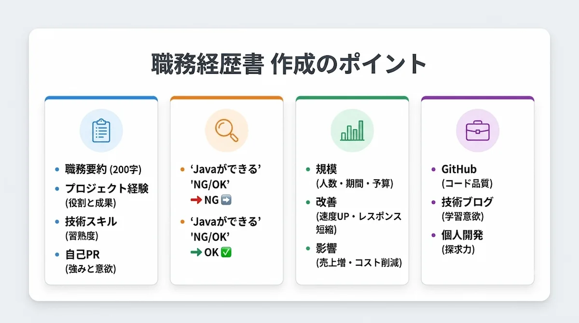The width and height of the screenshot is (579, 323).
Task: Click the (役割と成果) subtext
Action: [91, 203]
